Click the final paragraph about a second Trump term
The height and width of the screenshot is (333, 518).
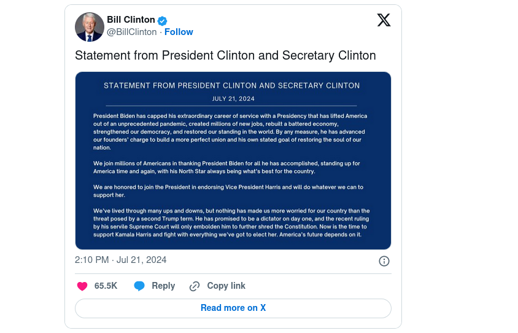231,222
